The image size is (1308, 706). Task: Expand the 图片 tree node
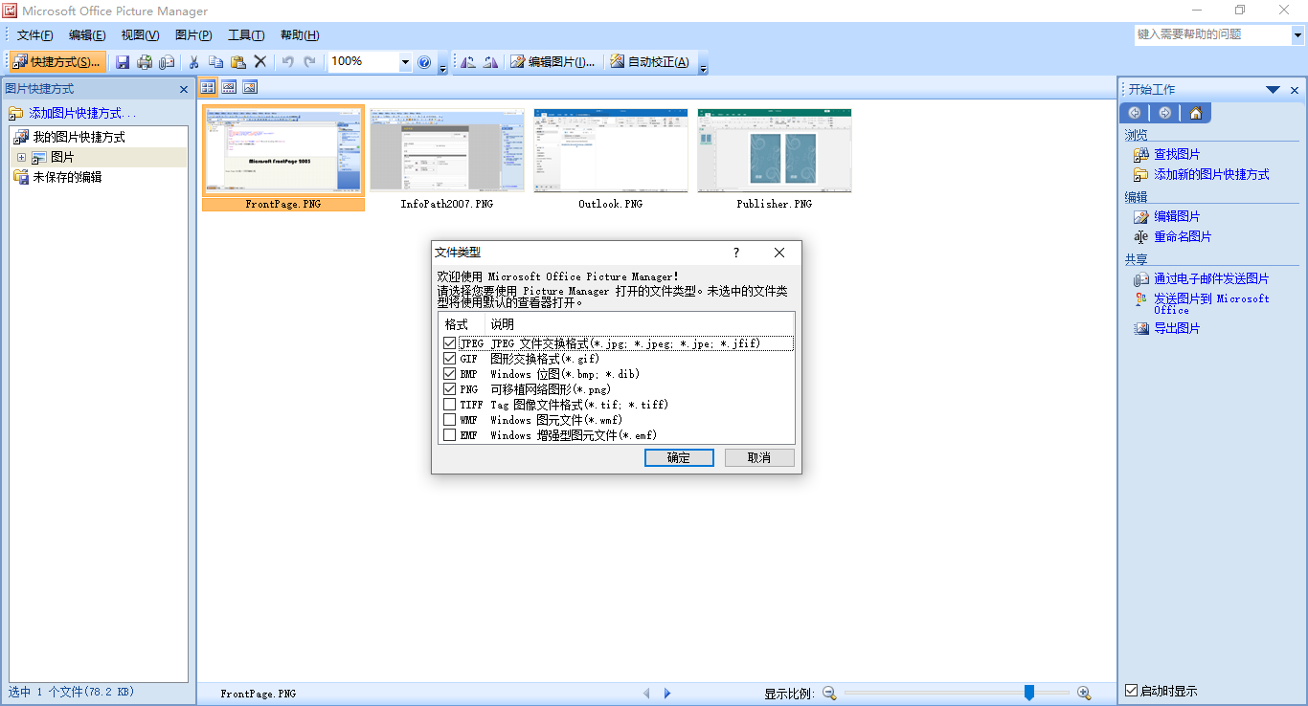[x=21, y=157]
